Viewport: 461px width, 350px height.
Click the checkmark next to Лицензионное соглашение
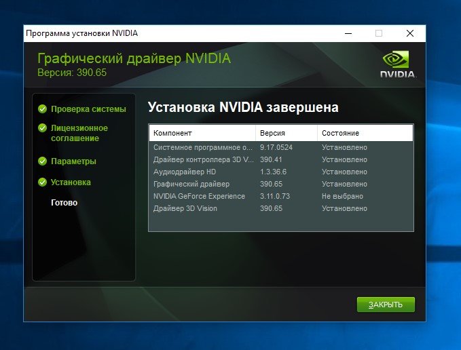(42, 128)
